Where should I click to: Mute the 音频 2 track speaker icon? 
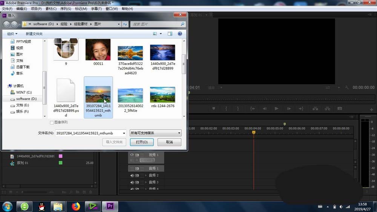click(x=132, y=175)
